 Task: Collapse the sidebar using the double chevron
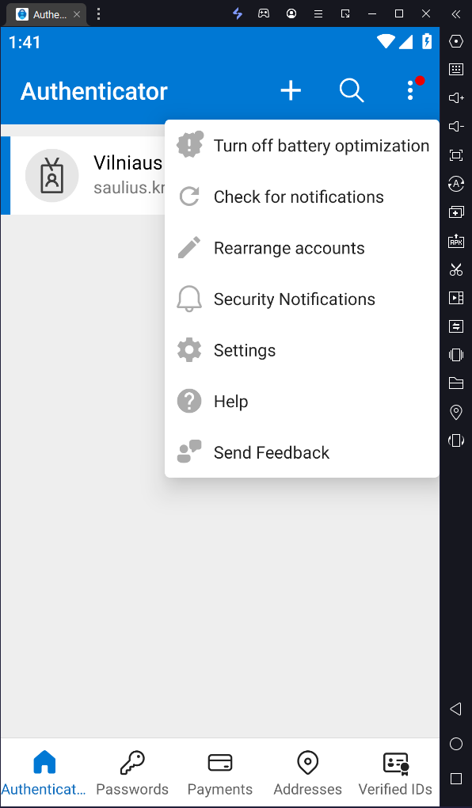(x=455, y=13)
